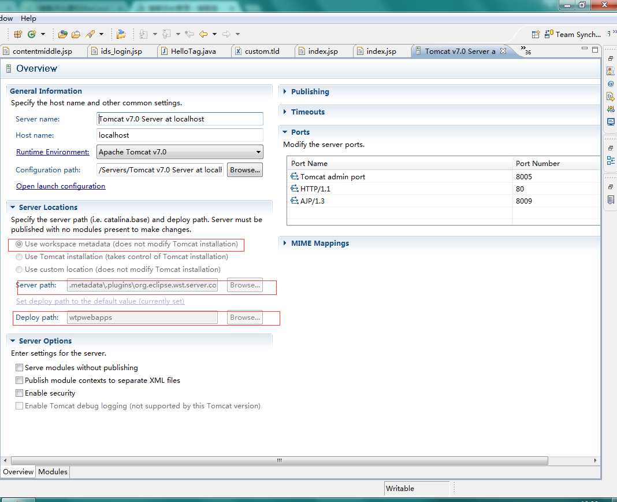The image size is (617, 502).
Task: Show the hidden editor tabs list
Action: [525, 50]
